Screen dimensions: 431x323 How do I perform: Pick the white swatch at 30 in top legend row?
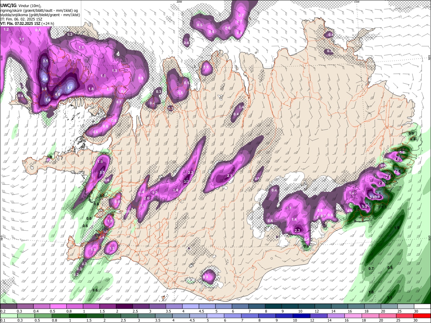click(x=422, y=307)
